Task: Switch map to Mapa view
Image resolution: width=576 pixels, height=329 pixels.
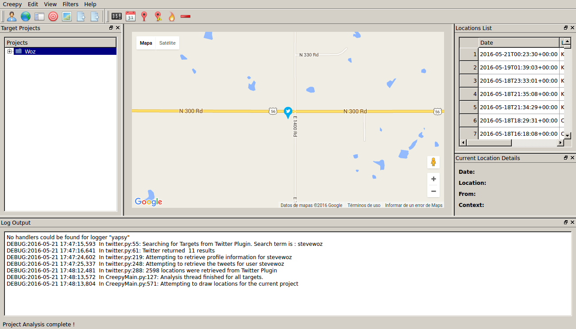Action: [146, 43]
